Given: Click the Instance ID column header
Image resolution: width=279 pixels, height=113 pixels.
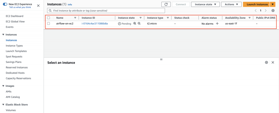Looking at the screenshot, I should [x=88, y=18].
